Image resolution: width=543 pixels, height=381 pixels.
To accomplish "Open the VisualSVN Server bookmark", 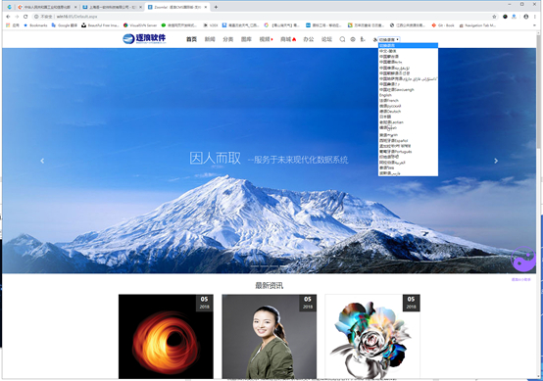I will tap(140, 25).
